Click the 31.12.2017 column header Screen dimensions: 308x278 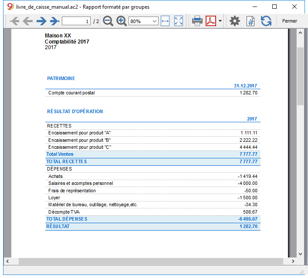(x=245, y=86)
